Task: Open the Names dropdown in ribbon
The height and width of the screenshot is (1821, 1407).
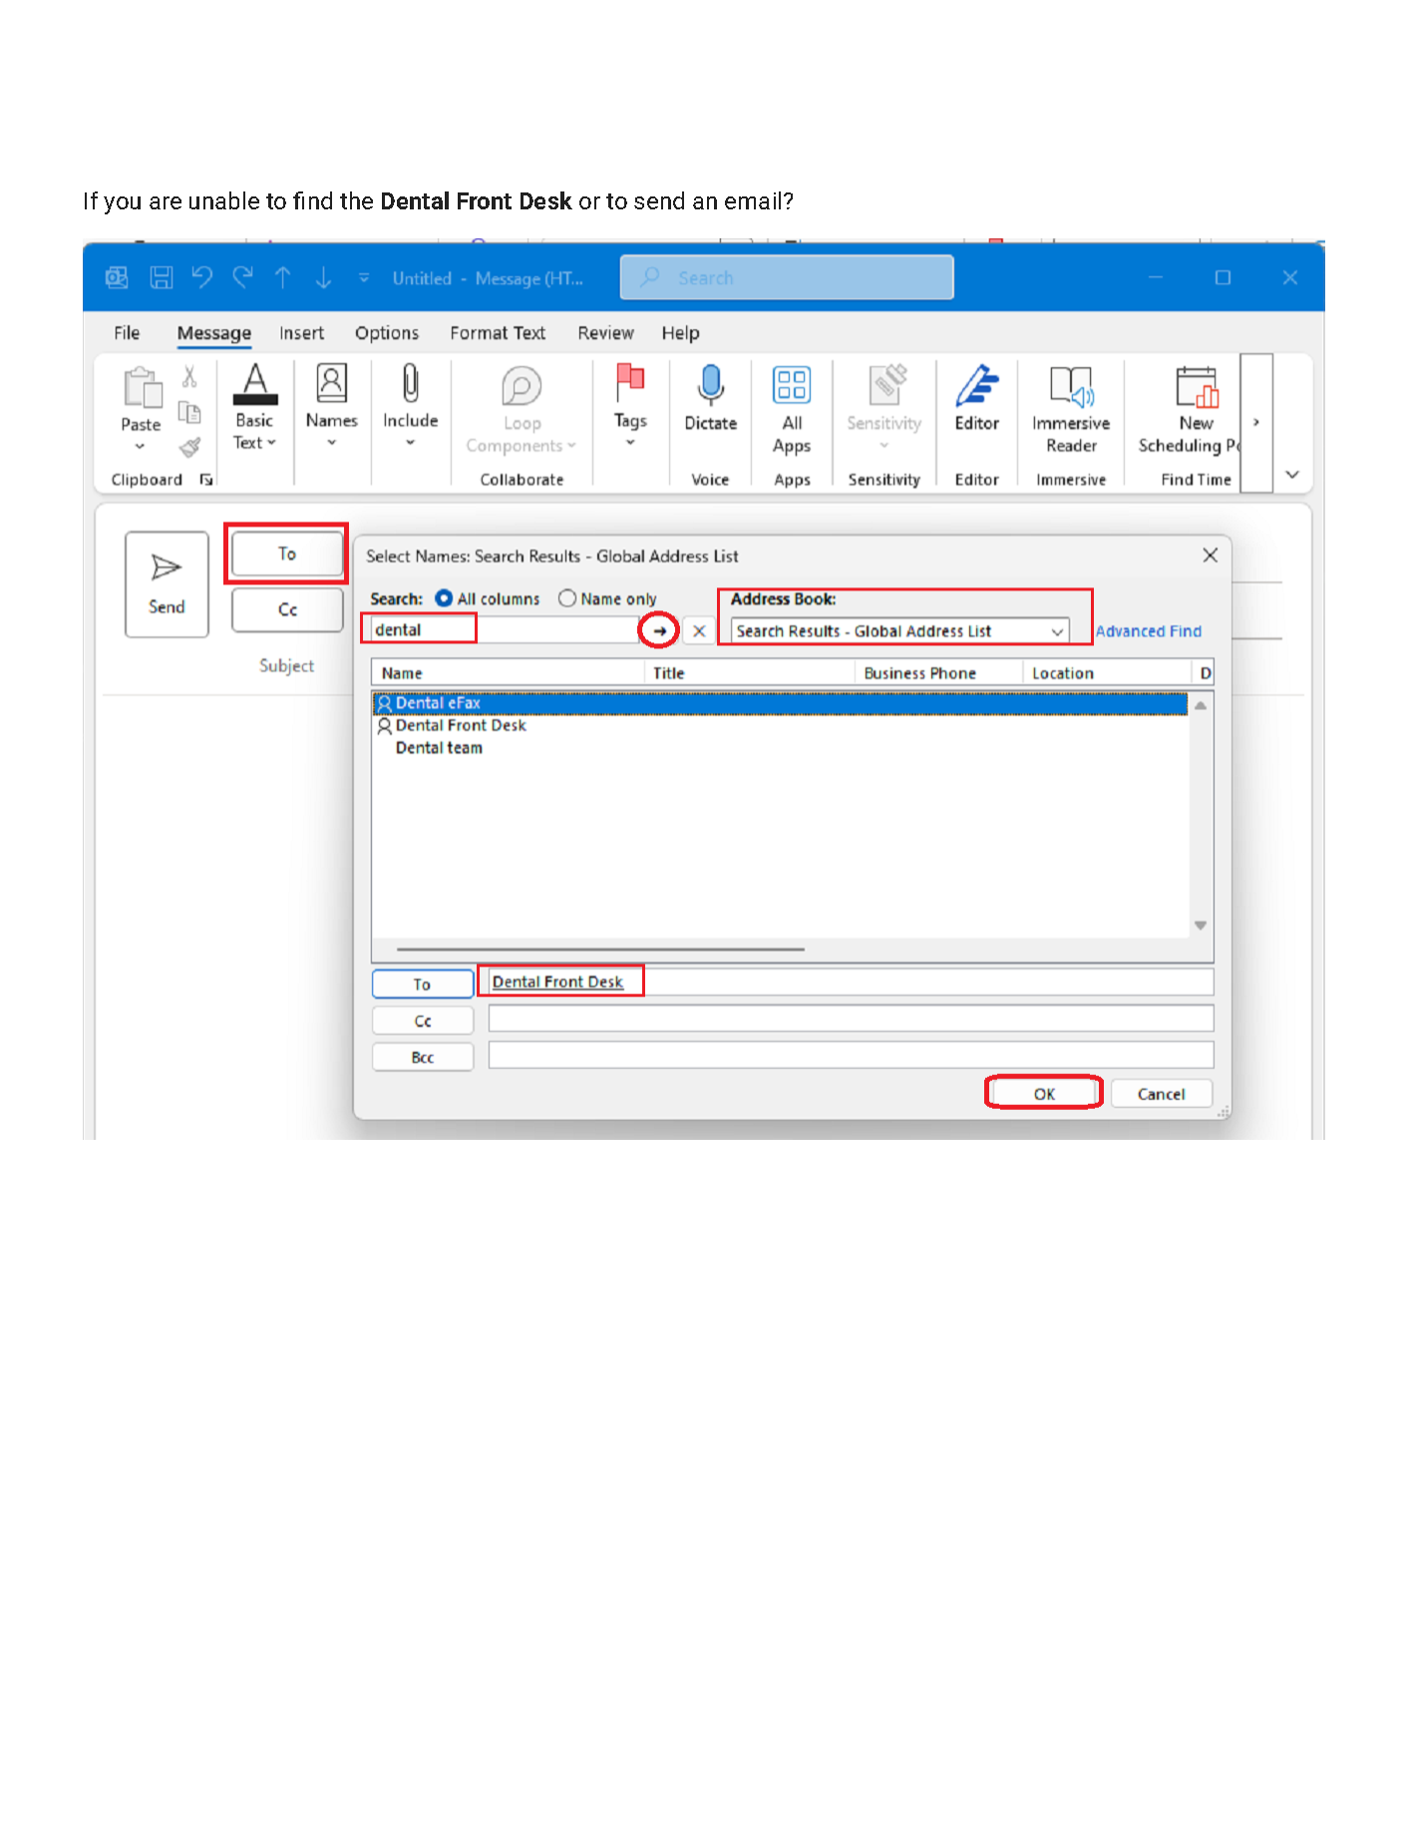Action: (x=331, y=442)
